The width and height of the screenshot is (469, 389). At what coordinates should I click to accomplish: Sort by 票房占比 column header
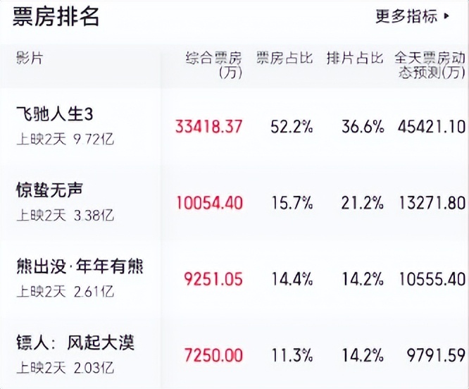click(284, 58)
